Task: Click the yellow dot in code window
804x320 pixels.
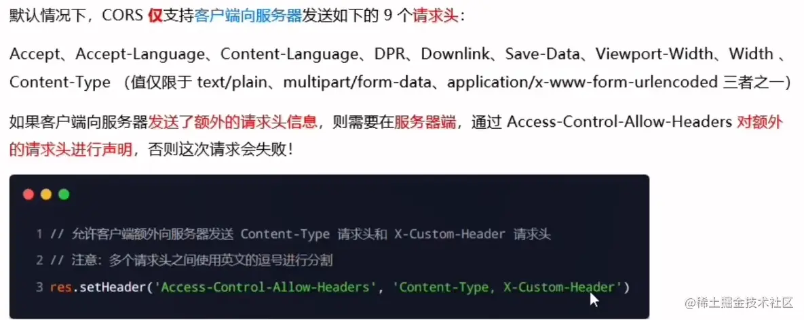Action: point(46,195)
